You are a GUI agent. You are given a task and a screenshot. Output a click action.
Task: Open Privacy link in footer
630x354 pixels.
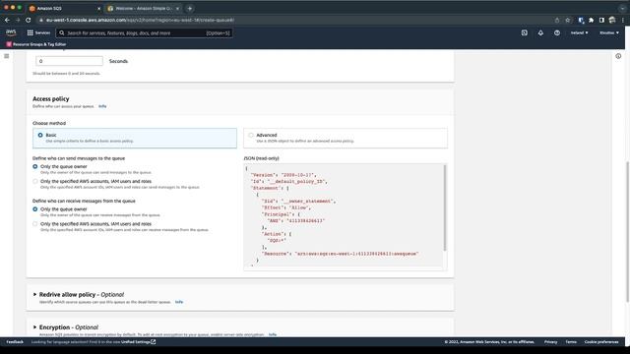551,342
